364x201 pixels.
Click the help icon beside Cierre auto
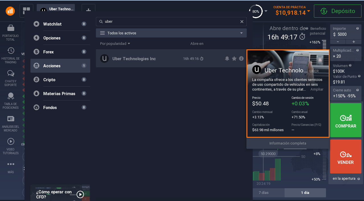coord(357,90)
